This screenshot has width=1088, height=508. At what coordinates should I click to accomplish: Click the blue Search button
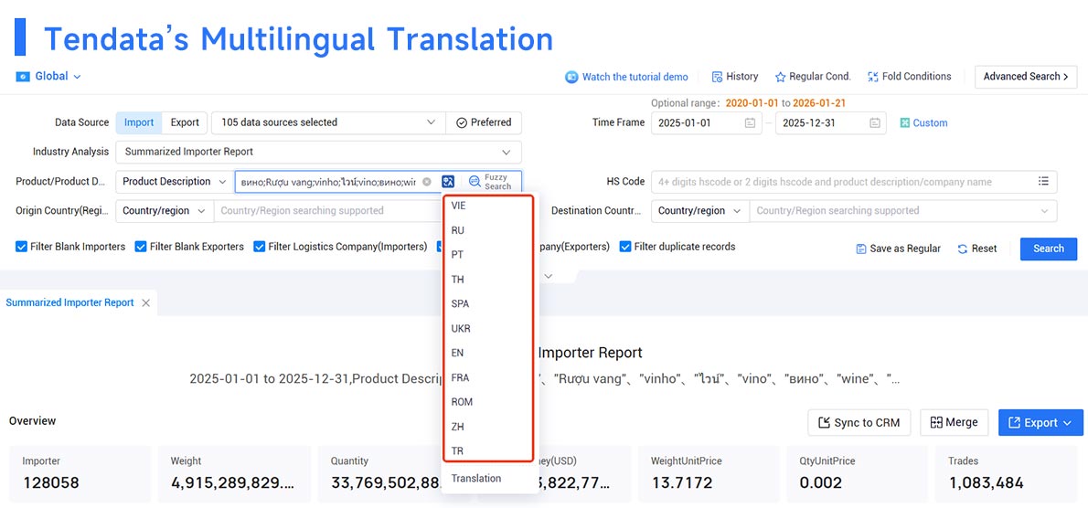[1049, 249]
